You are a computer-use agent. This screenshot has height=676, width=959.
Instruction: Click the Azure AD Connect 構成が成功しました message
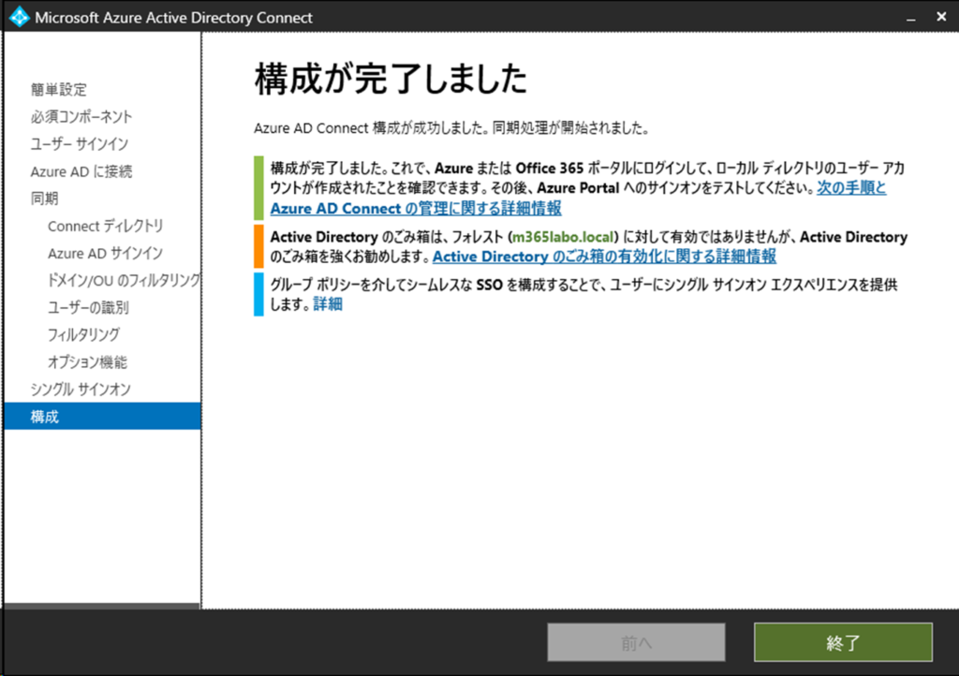click(x=451, y=128)
